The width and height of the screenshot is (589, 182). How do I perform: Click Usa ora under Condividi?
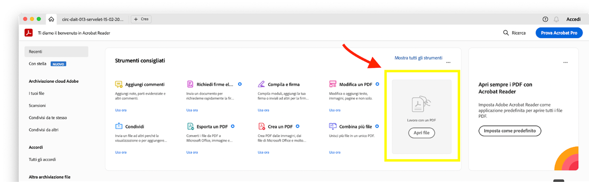pyautogui.click(x=121, y=152)
